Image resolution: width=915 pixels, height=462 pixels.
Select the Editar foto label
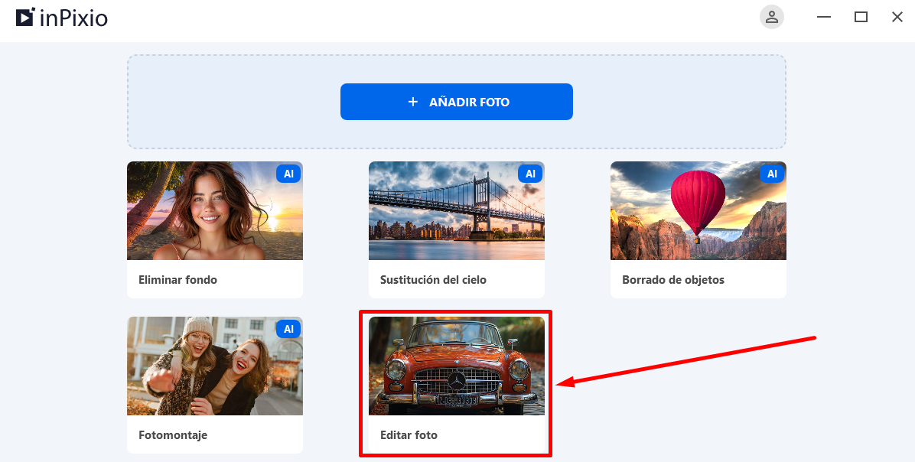pyautogui.click(x=409, y=435)
